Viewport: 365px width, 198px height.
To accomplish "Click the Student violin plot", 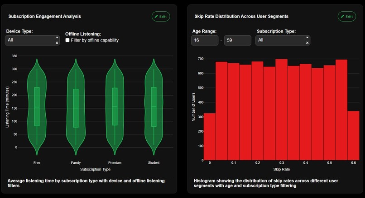I will tap(154, 106).
